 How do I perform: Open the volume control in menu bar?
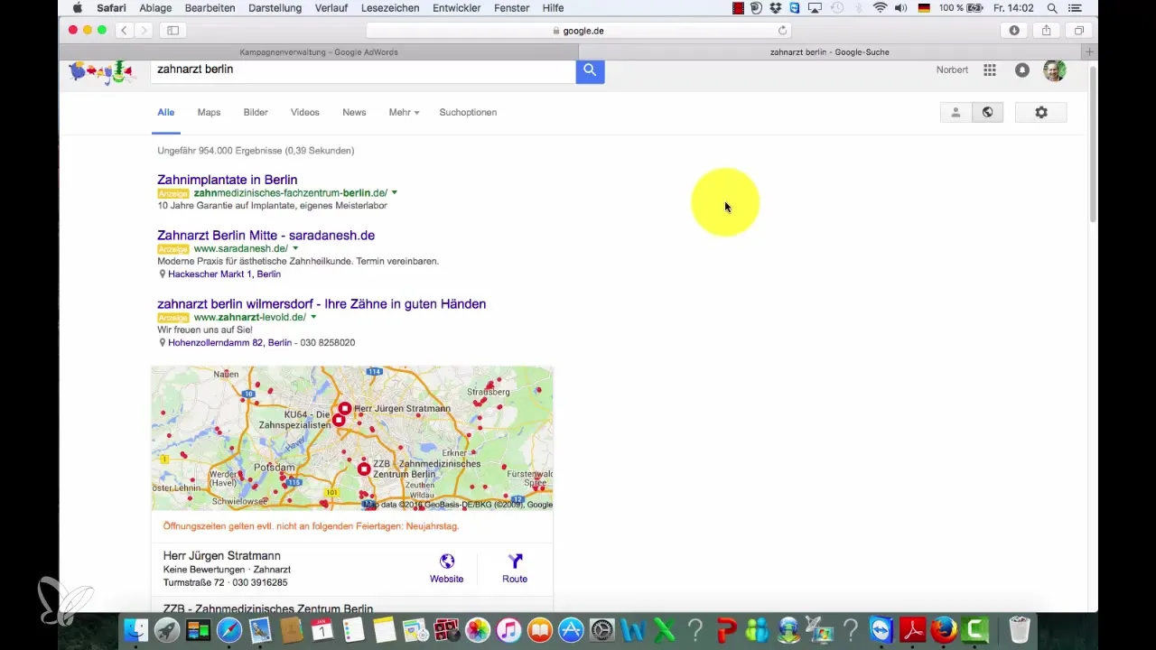[901, 8]
